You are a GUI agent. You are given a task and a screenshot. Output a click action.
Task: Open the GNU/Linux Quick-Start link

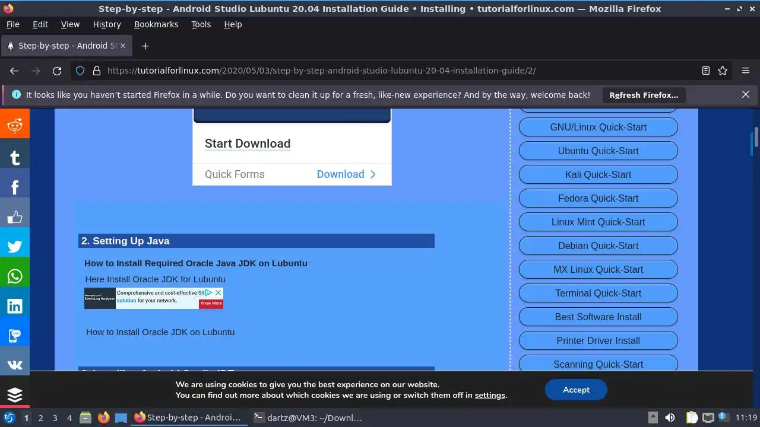coord(598,127)
